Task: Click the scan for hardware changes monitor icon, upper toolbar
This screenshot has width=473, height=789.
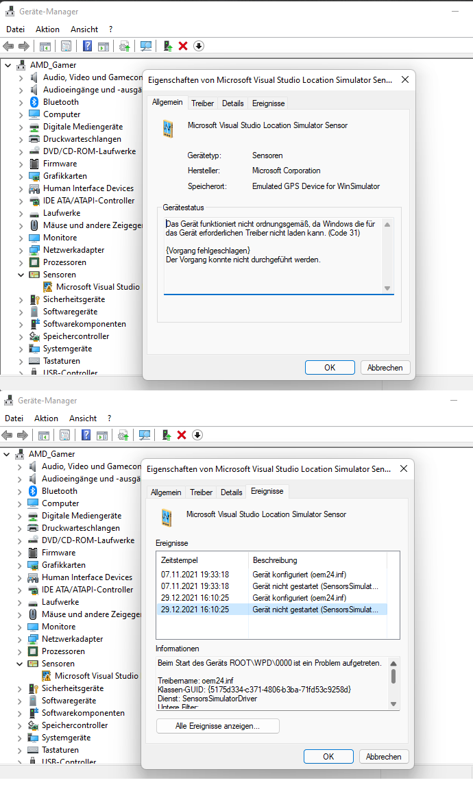Action: 145,47
